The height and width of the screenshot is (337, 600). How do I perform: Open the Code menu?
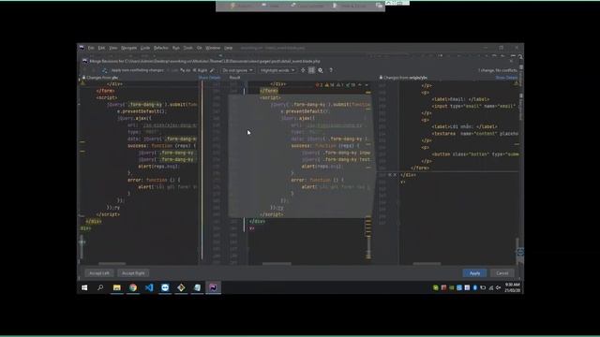click(x=145, y=48)
